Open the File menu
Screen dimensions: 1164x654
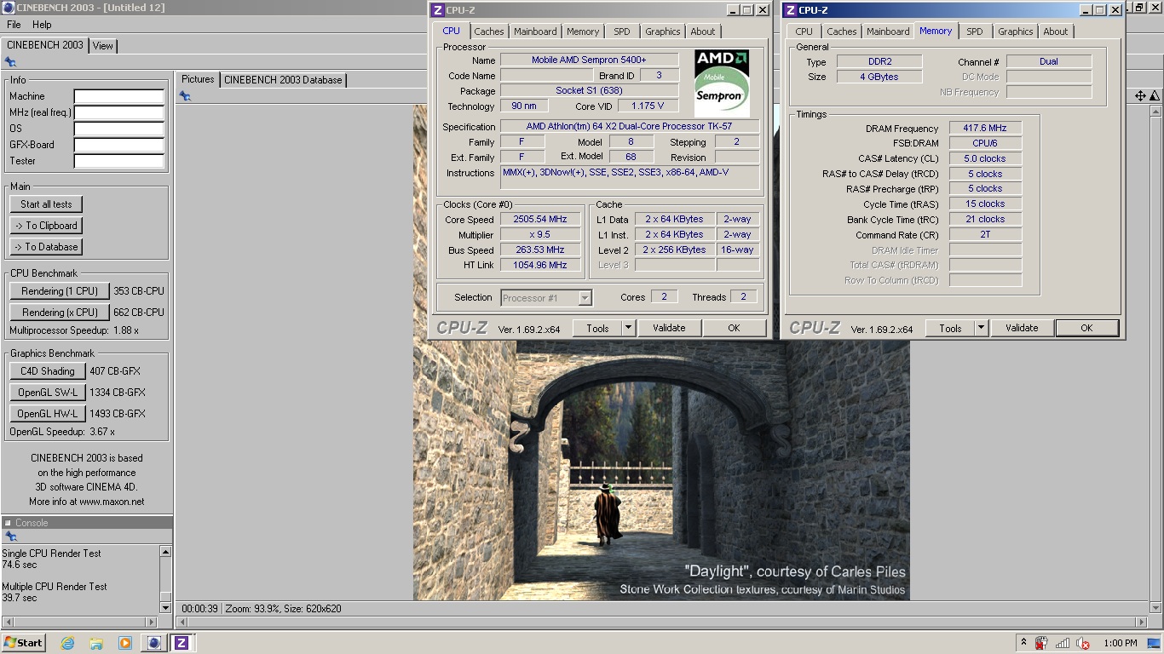14,25
